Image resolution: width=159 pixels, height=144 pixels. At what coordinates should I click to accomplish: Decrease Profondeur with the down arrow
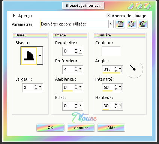pos(76,71)
